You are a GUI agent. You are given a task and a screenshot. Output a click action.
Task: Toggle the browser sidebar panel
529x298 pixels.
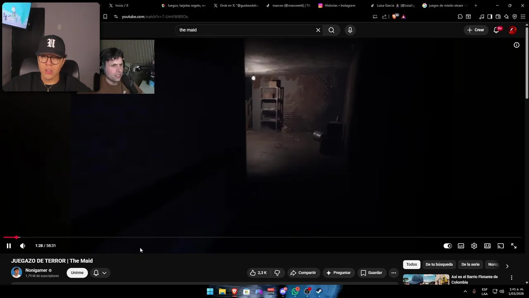[x=490, y=17]
